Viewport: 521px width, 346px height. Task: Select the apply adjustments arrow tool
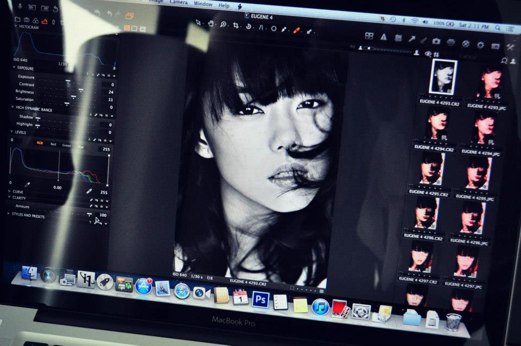pos(309,31)
